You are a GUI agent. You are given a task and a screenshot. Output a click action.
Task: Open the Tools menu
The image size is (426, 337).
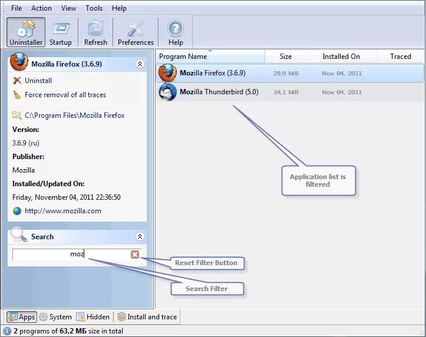point(94,8)
